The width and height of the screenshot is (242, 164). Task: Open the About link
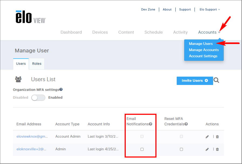[x=167, y=9]
